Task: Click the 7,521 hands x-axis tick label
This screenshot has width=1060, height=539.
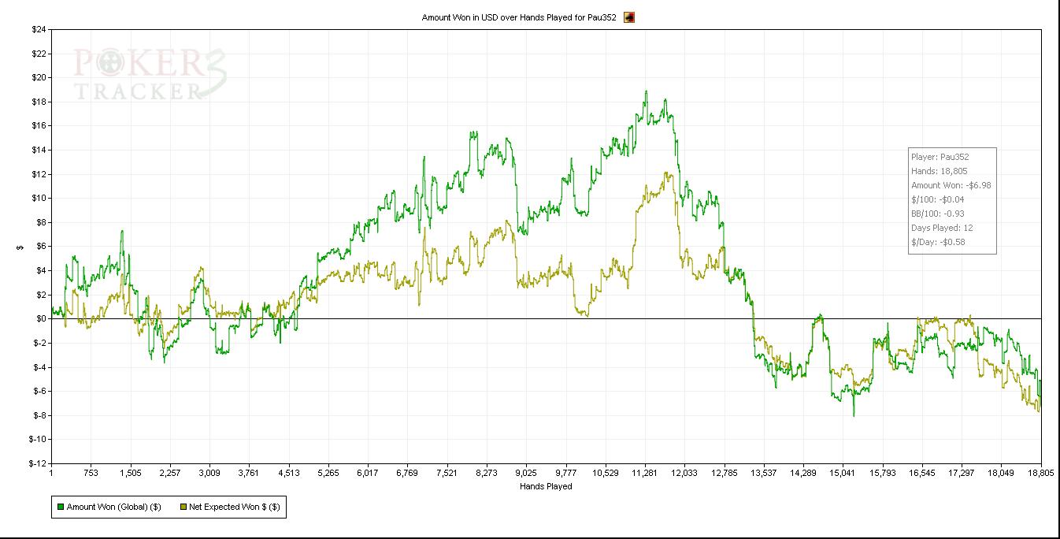Action: point(447,474)
